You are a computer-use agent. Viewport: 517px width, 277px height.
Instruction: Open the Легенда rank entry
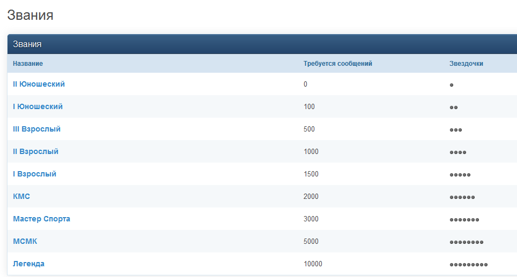coord(28,264)
